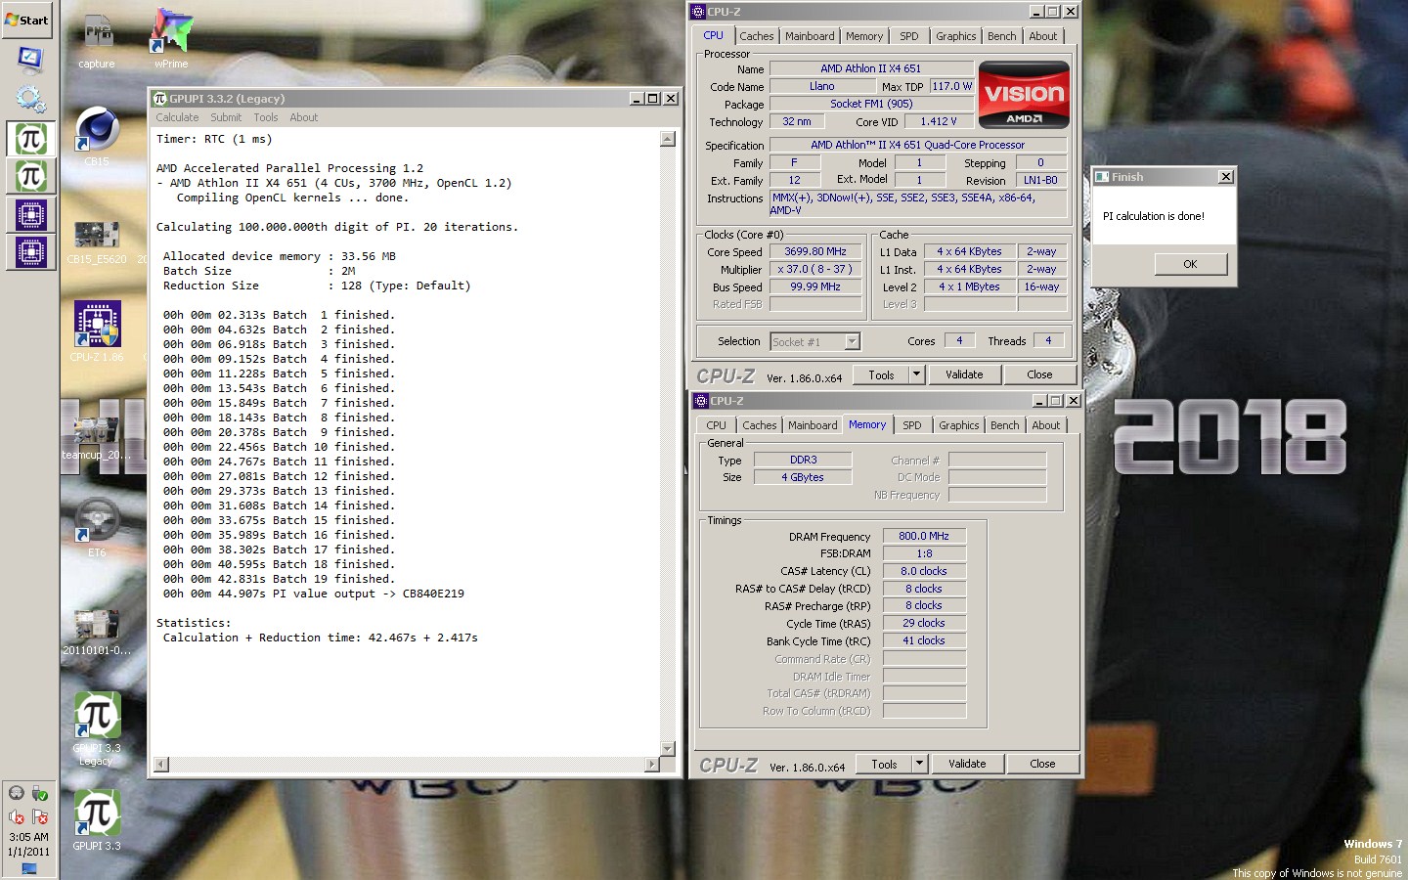
Task: Open the Calculate menu in GPUPI
Action: [x=177, y=117]
